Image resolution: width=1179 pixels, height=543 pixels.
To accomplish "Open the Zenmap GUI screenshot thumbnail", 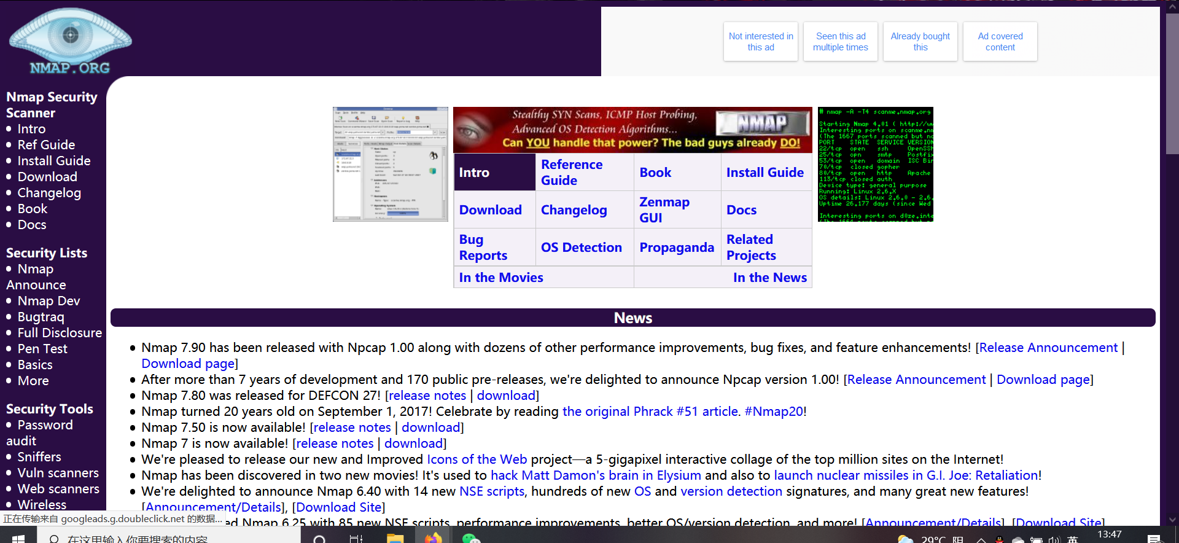I will click(x=391, y=164).
